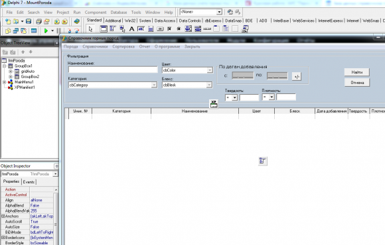The image size is (385, 245).
Task: Select the Edit component icon in palette
Action: [x=141, y=29]
